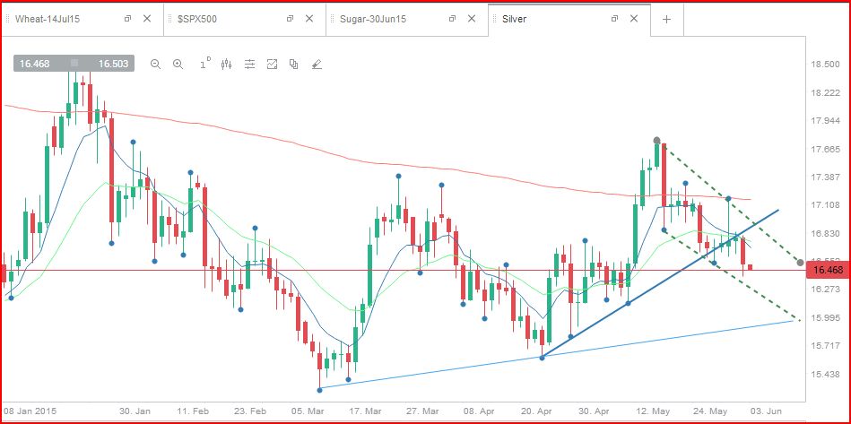Click the grip handle on the Silver tab

pos(496,19)
